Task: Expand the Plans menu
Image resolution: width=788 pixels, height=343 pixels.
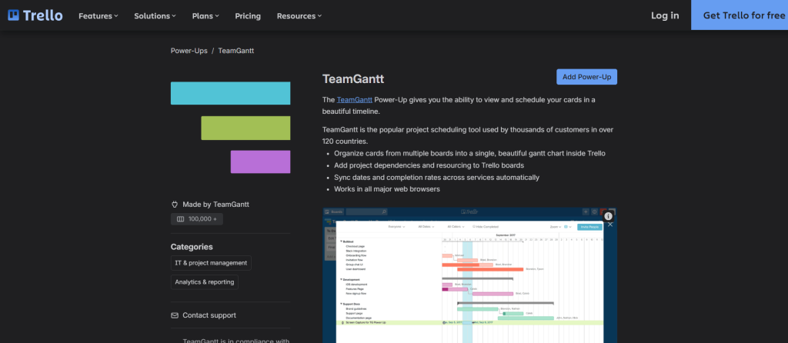Action: 205,15
